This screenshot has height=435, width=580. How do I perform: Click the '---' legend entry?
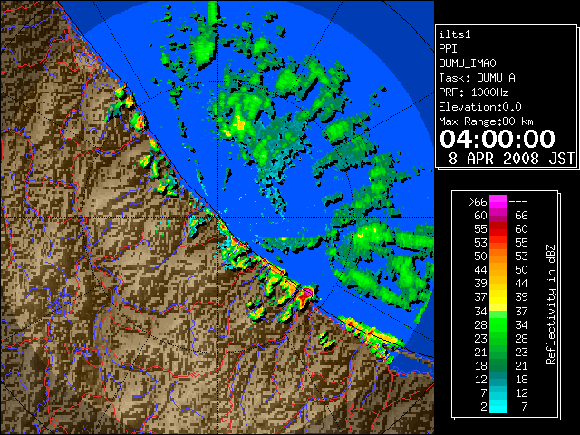518,202
